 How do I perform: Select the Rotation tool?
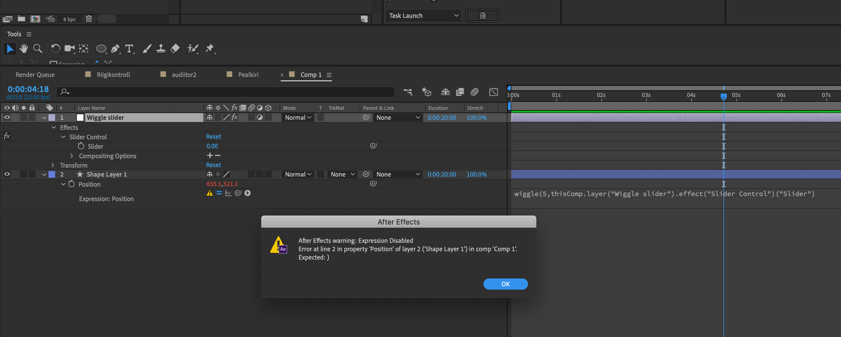coord(56,49)
